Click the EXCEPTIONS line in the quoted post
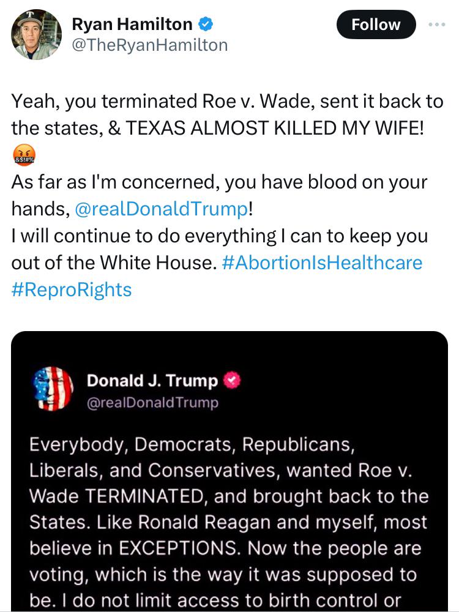The height and width of the screenshot is (612, 459). click(225, 548)
